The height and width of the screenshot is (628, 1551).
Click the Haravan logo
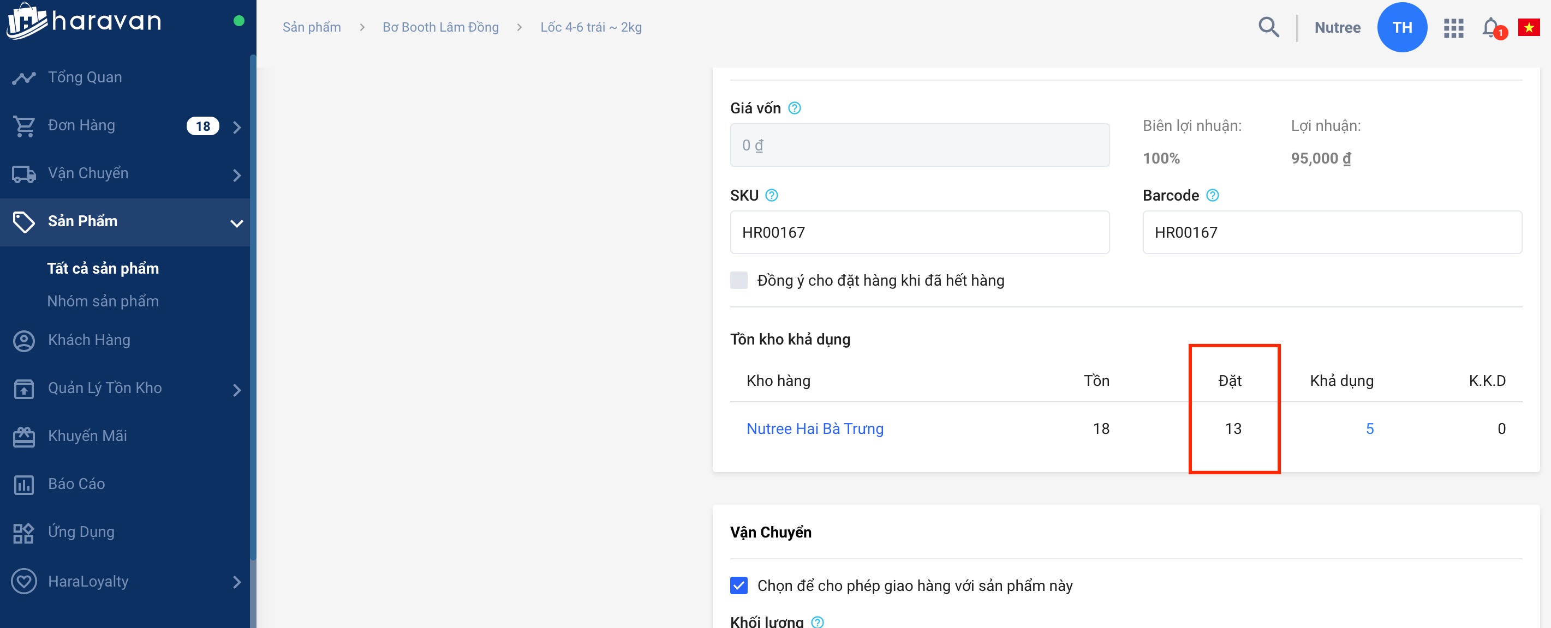[x=84, y=22]
